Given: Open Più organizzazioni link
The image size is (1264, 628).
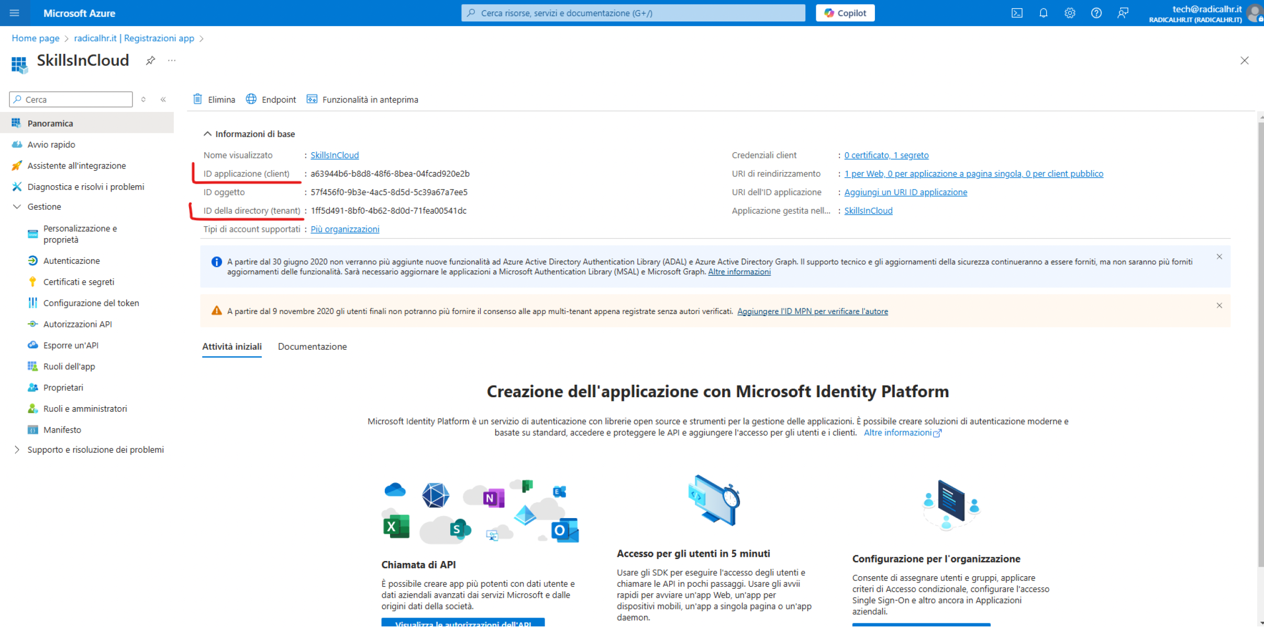Looking at the screenshot, I should 345,229.
